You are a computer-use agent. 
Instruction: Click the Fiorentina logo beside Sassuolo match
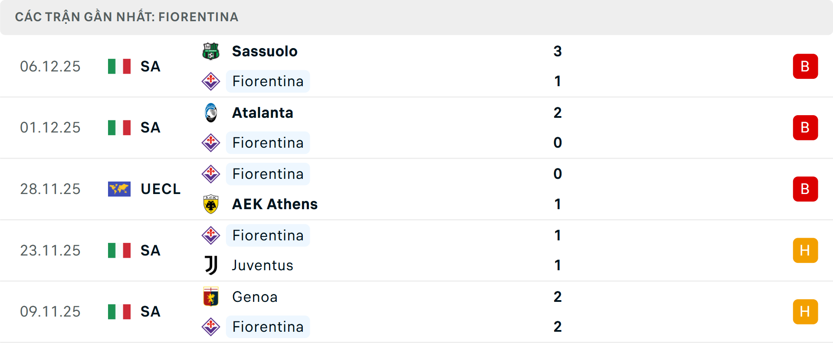click(211, 81)
